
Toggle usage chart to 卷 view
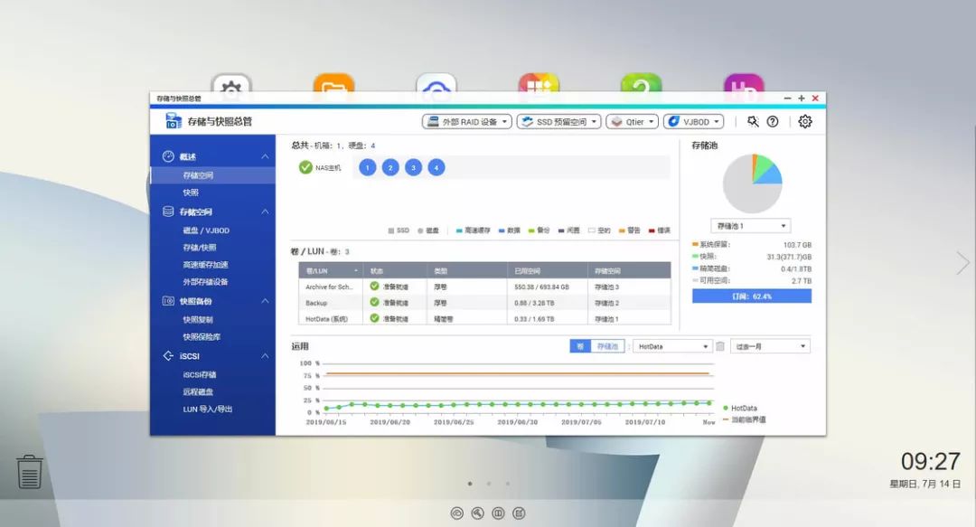coord(579,346)
